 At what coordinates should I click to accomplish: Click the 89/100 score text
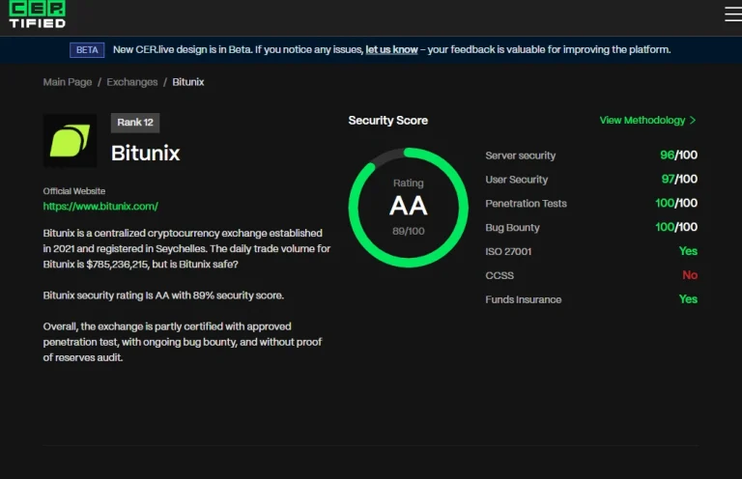409,231
